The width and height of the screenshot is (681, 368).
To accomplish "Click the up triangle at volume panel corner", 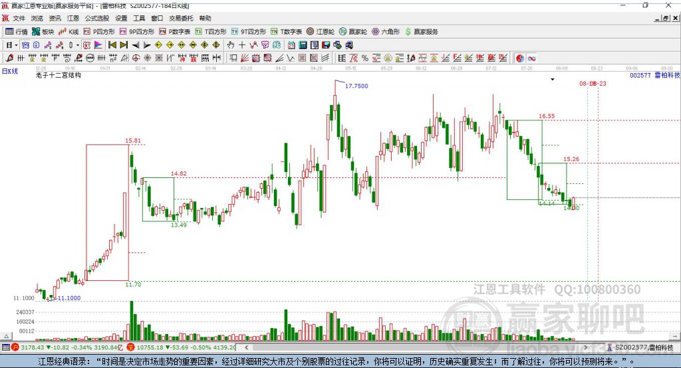I will point(6,336).
